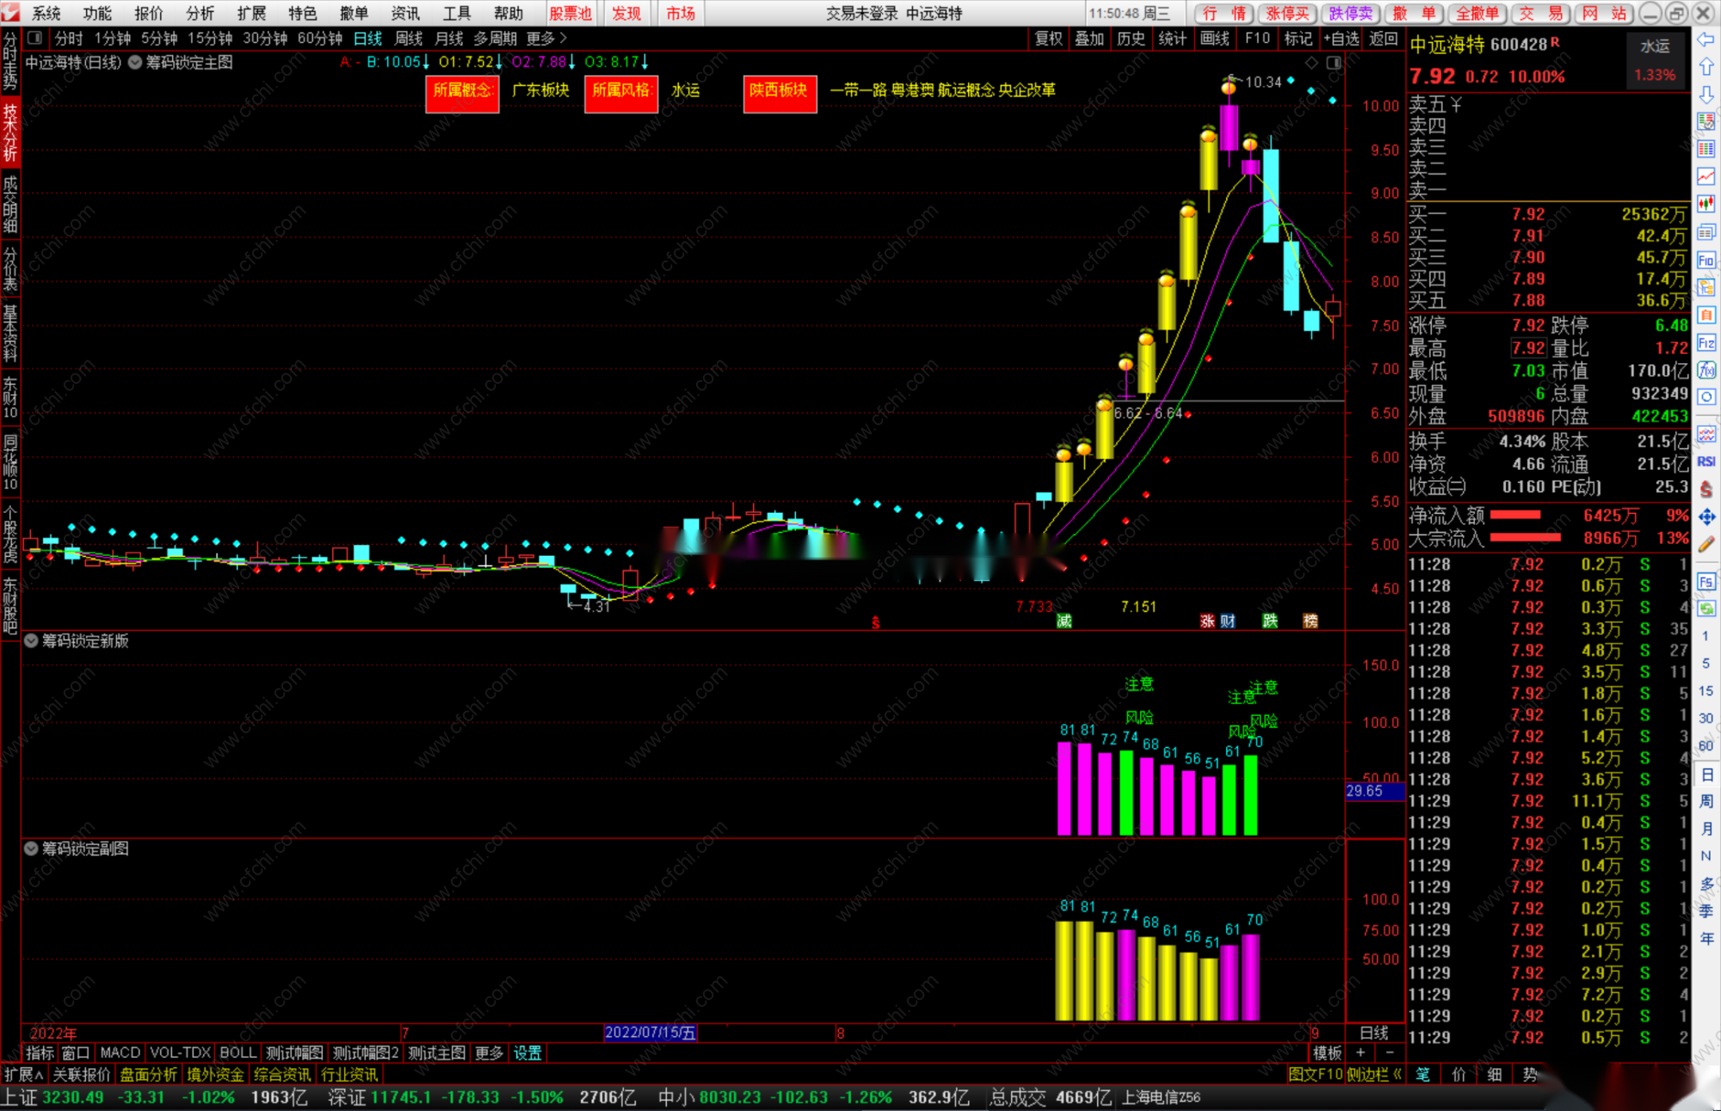Toggle the 筹码锁定主图 indicator circle
This screenshot has height=1111, width=1721.
click(135, 62)
